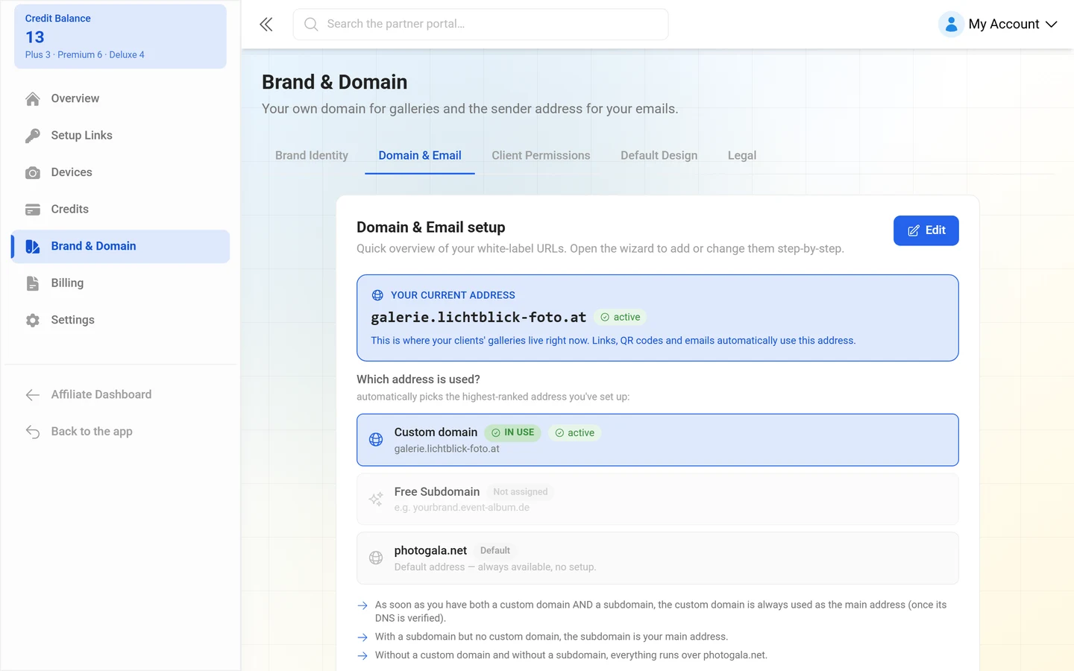Open the Billing sidebar item
The width and height of the screenshot is (1074, 671).
pos(120,283)
